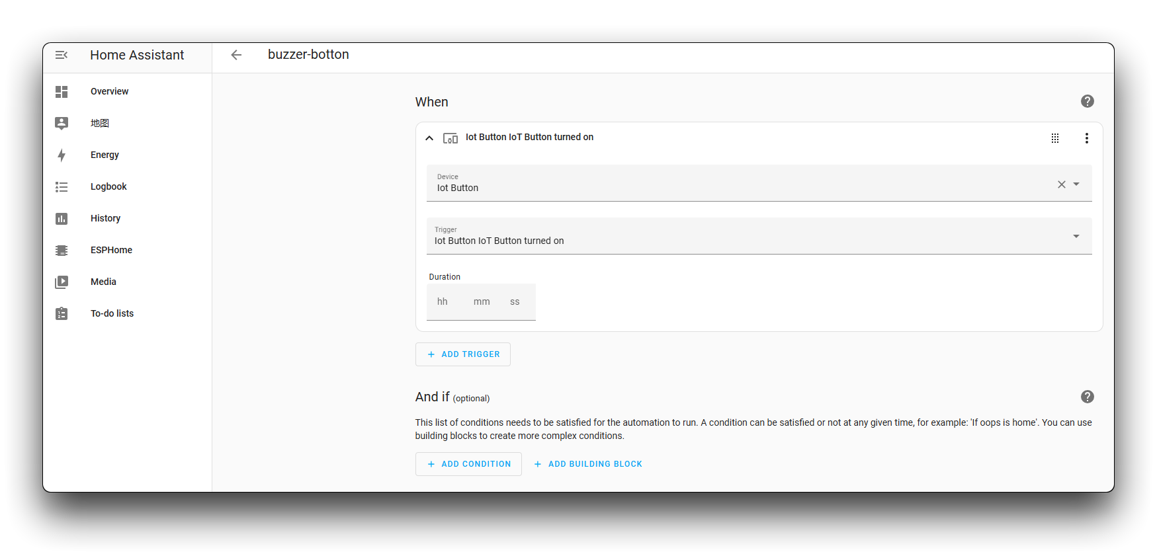Screen dimensions: 1157x556
Task: Collapse the sidebar with the menu icon
Action: 62,55
